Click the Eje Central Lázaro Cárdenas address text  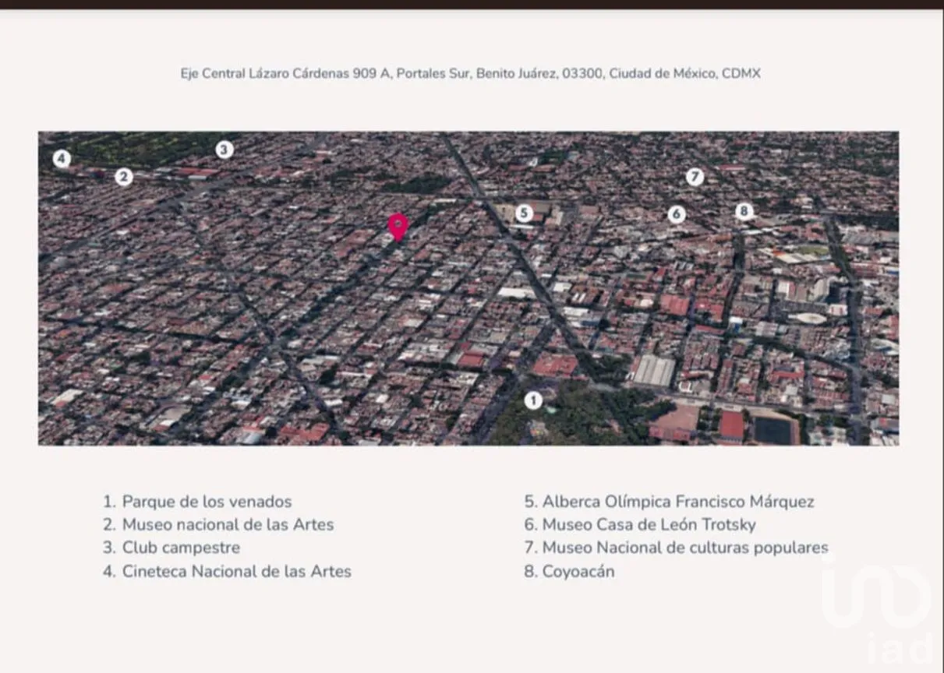click(x=472, y=73)
